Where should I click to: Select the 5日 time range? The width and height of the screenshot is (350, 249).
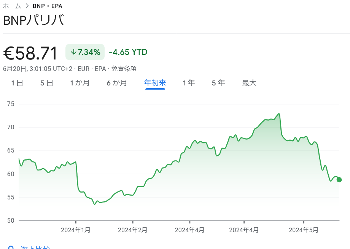point(46,82)
